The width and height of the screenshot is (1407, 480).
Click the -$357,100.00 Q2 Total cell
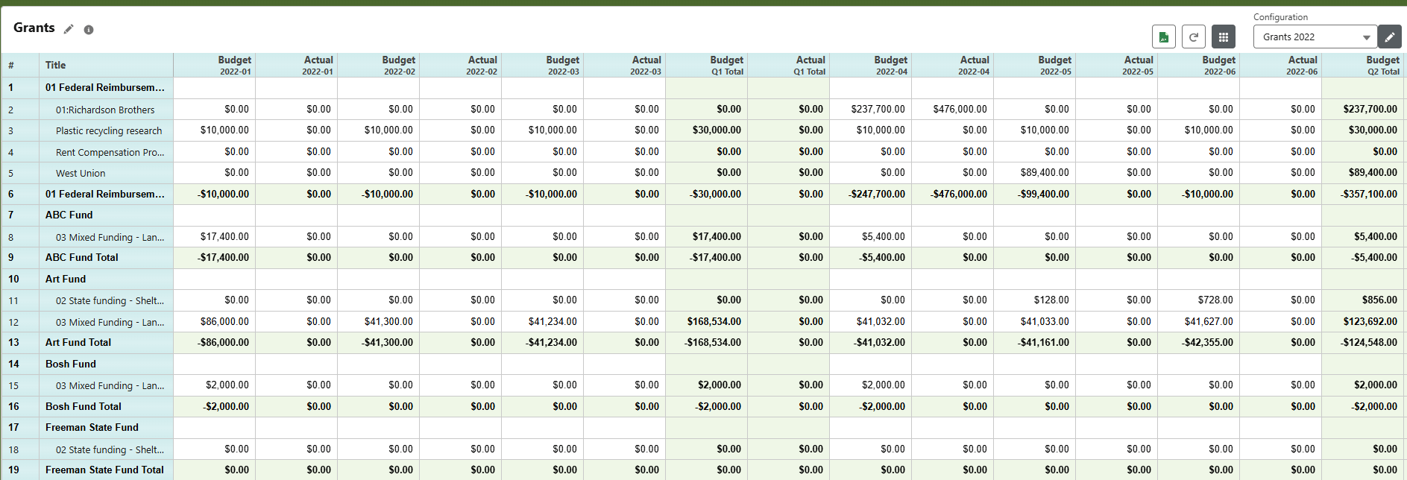point(1363,194)
